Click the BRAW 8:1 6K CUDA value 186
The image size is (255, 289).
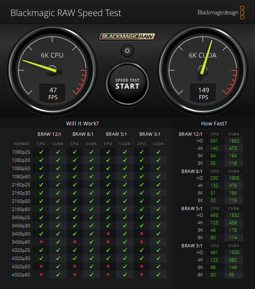tap(233, 193)
